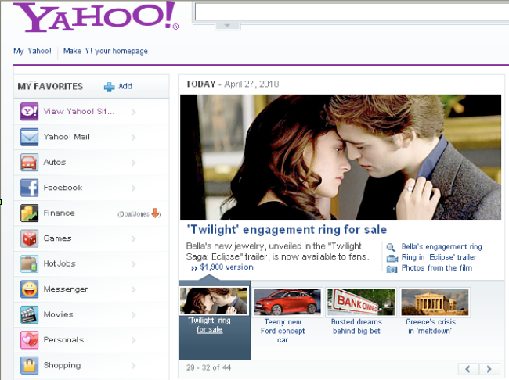Click video camera icon beside Eclipse trailer

(392, 258)
